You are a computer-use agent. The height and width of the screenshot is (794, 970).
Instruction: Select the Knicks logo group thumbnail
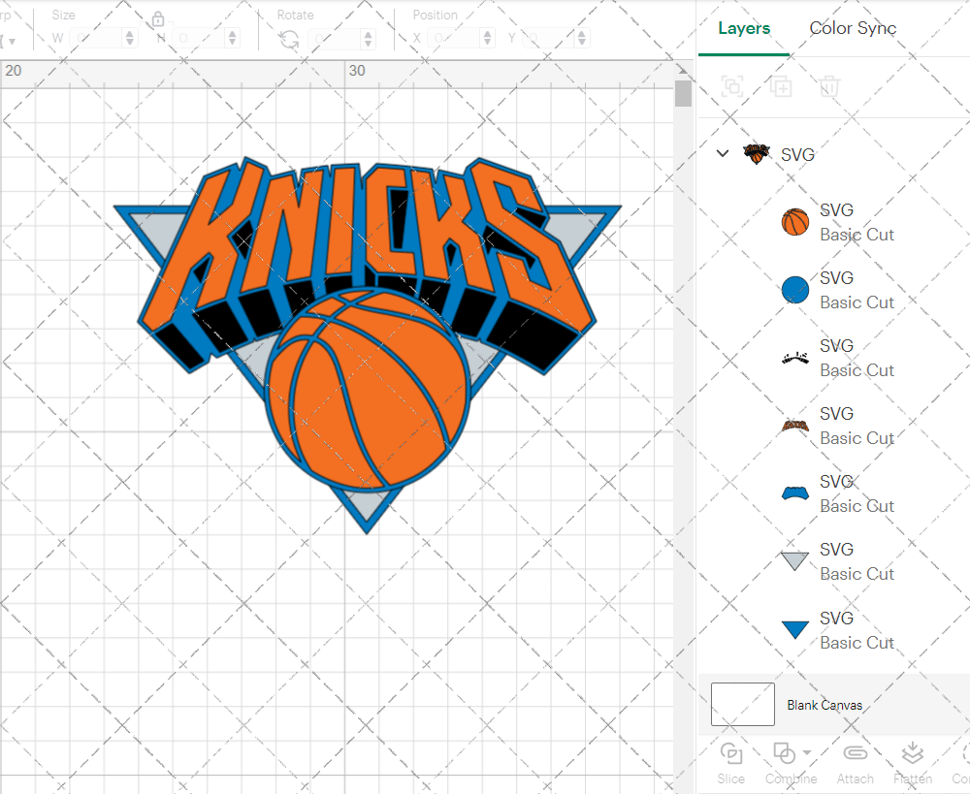[756, 154]
